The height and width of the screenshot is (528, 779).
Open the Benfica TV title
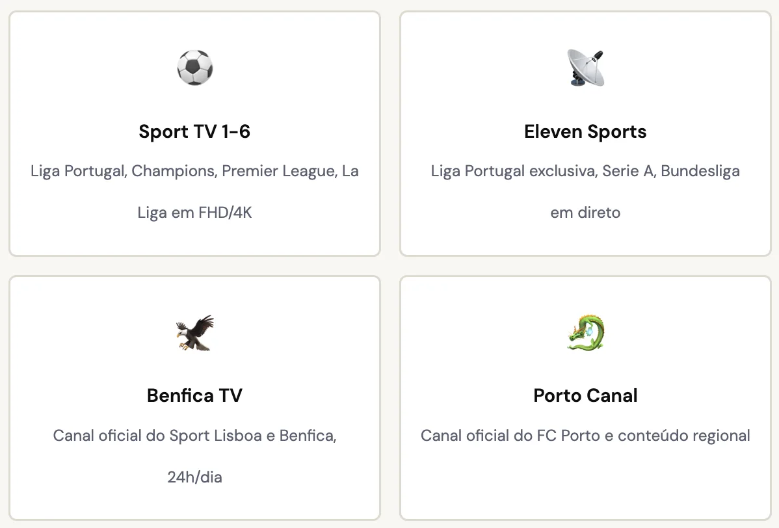194,396
